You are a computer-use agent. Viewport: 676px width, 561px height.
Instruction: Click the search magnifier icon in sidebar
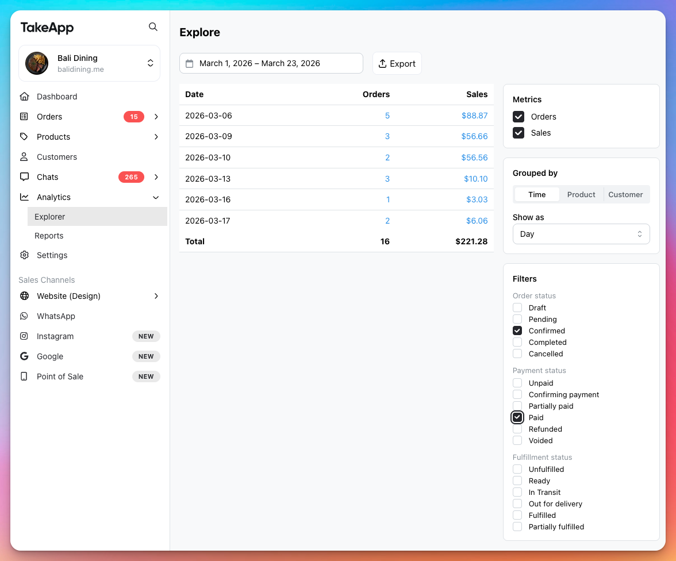click(x=153, y=26)
